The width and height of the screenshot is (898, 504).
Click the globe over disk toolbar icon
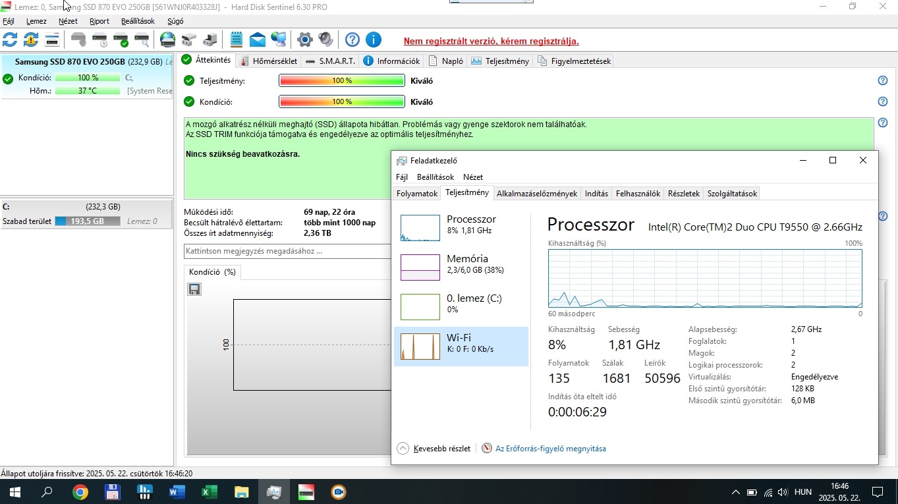[168, 40]
